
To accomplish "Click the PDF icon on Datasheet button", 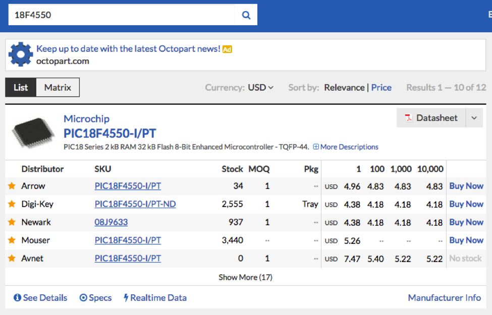I will [x=409, y=118].
